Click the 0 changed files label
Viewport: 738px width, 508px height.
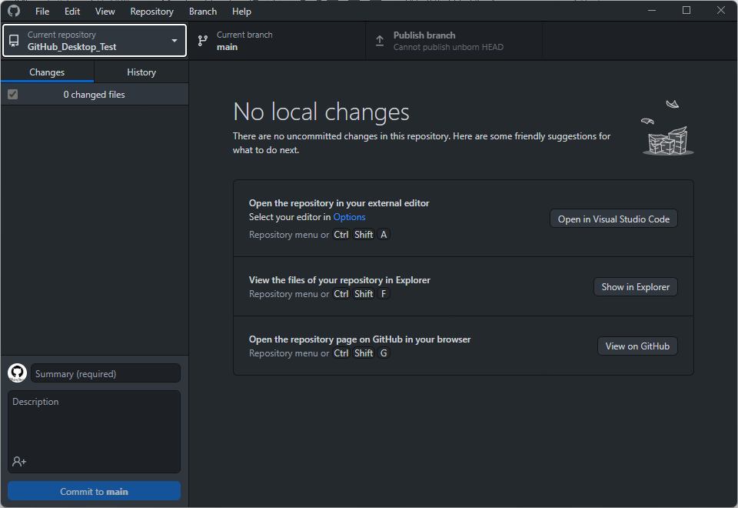(x=94, y=94)
